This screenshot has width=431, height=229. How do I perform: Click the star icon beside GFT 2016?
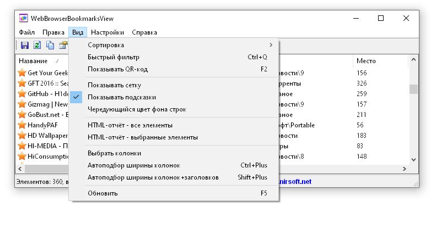(21, 83)
